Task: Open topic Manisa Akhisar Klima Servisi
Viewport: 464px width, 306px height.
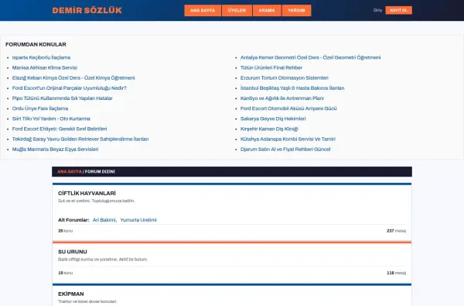Action: click(x=45, y=67)
